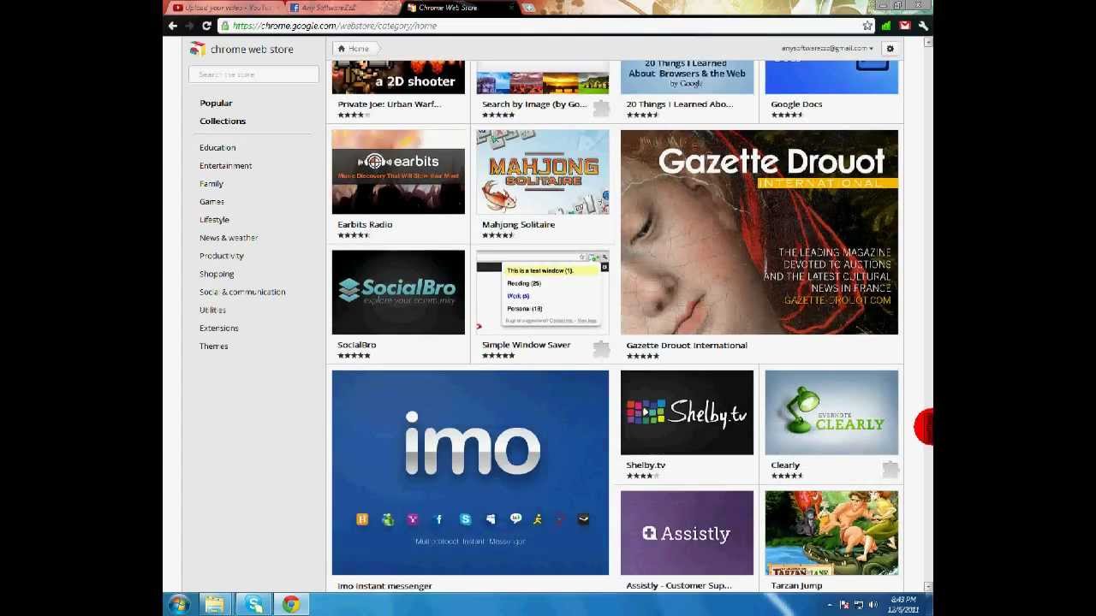The image size is (1096, 616).
Task: Bookmark this page with star icon
Action: click(x=867, y=26)
